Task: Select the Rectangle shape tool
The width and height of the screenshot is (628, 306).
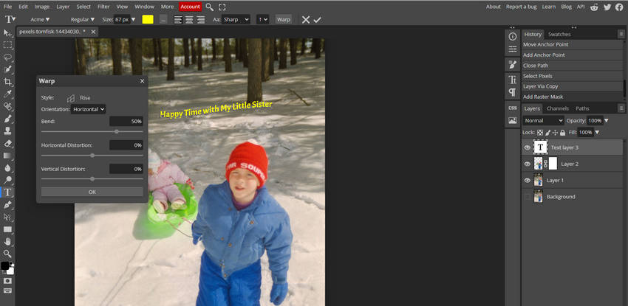Action: pos(7,229)
